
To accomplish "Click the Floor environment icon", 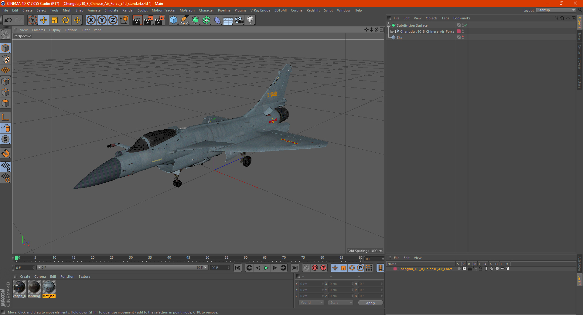I will pyautogui.click(x=228, y=20).
